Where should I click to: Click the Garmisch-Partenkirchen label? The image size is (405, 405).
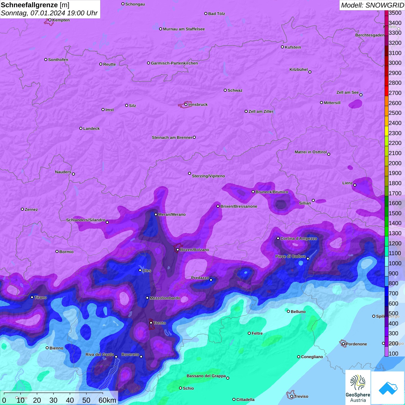[174, 63]
